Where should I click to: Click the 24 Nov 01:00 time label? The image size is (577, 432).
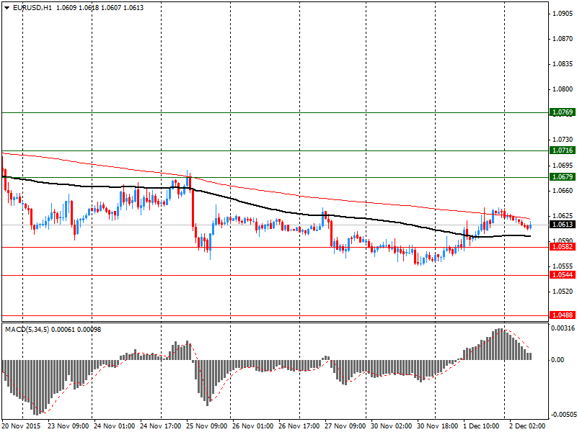[x=115, y=426]
